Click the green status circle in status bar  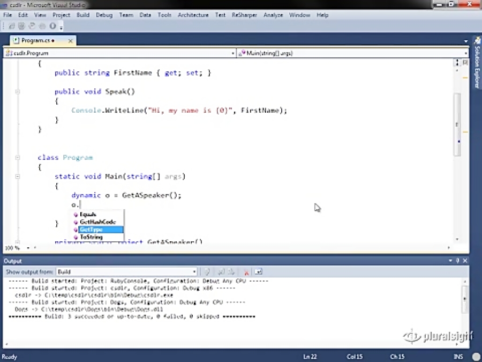476,357
